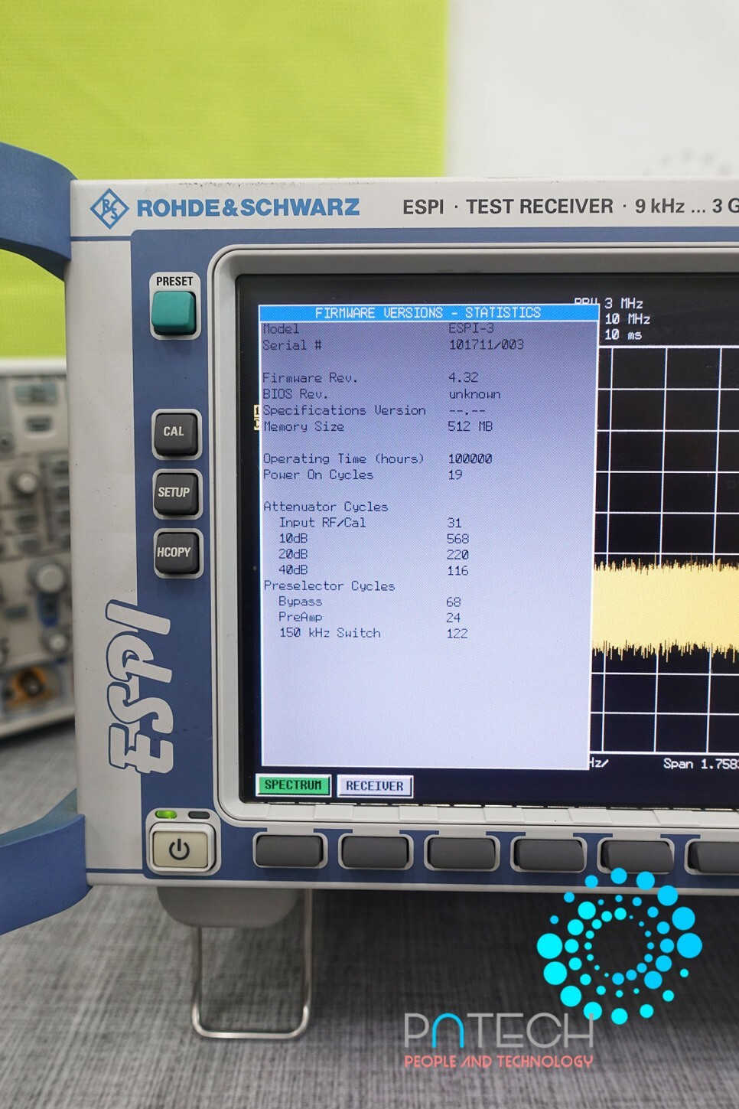This screenshot has width=739, height=1109.
Task: Select the BIOS Rev. value unknown
Action: (474, 393)
